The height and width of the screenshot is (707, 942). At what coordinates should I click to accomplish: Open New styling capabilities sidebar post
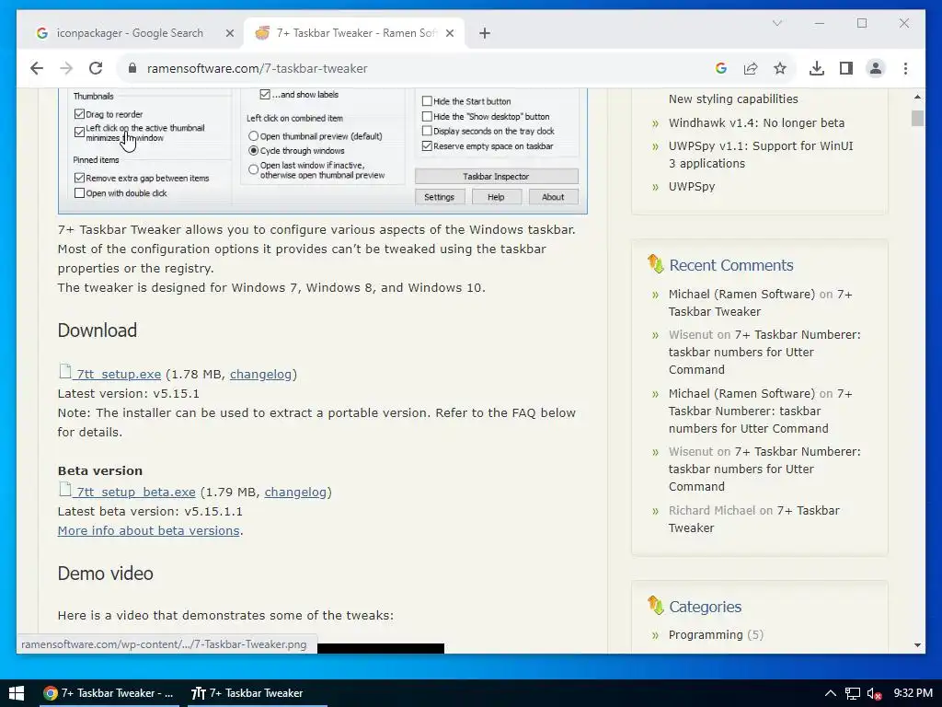pyautogui.click(x=733, y=99)
